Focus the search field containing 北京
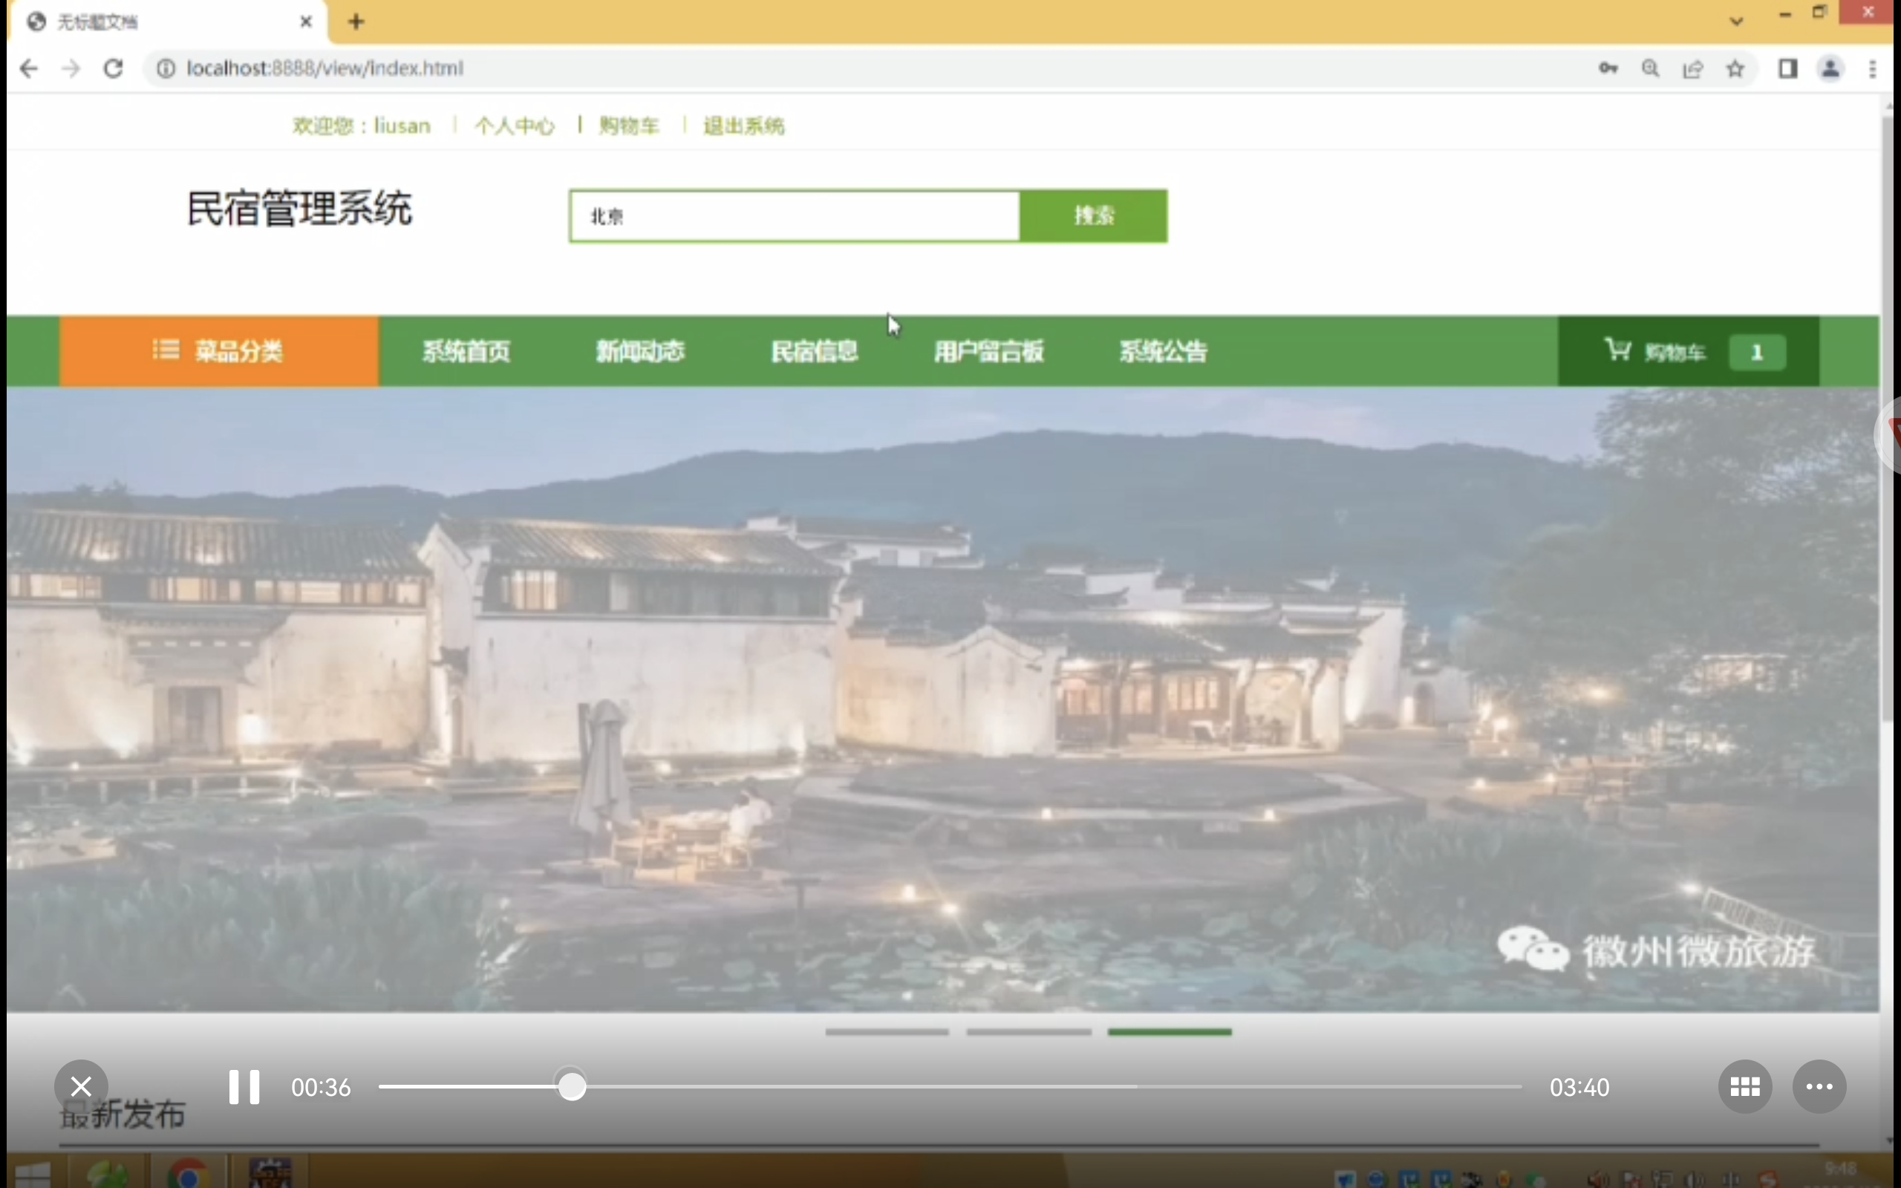1901x1188 pixels. [795, 216]
